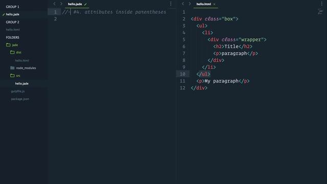Select hello.jade under GROUP 1

(12, 14)
